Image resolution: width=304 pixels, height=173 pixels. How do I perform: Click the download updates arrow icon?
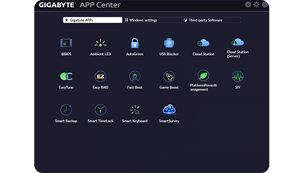248,4
